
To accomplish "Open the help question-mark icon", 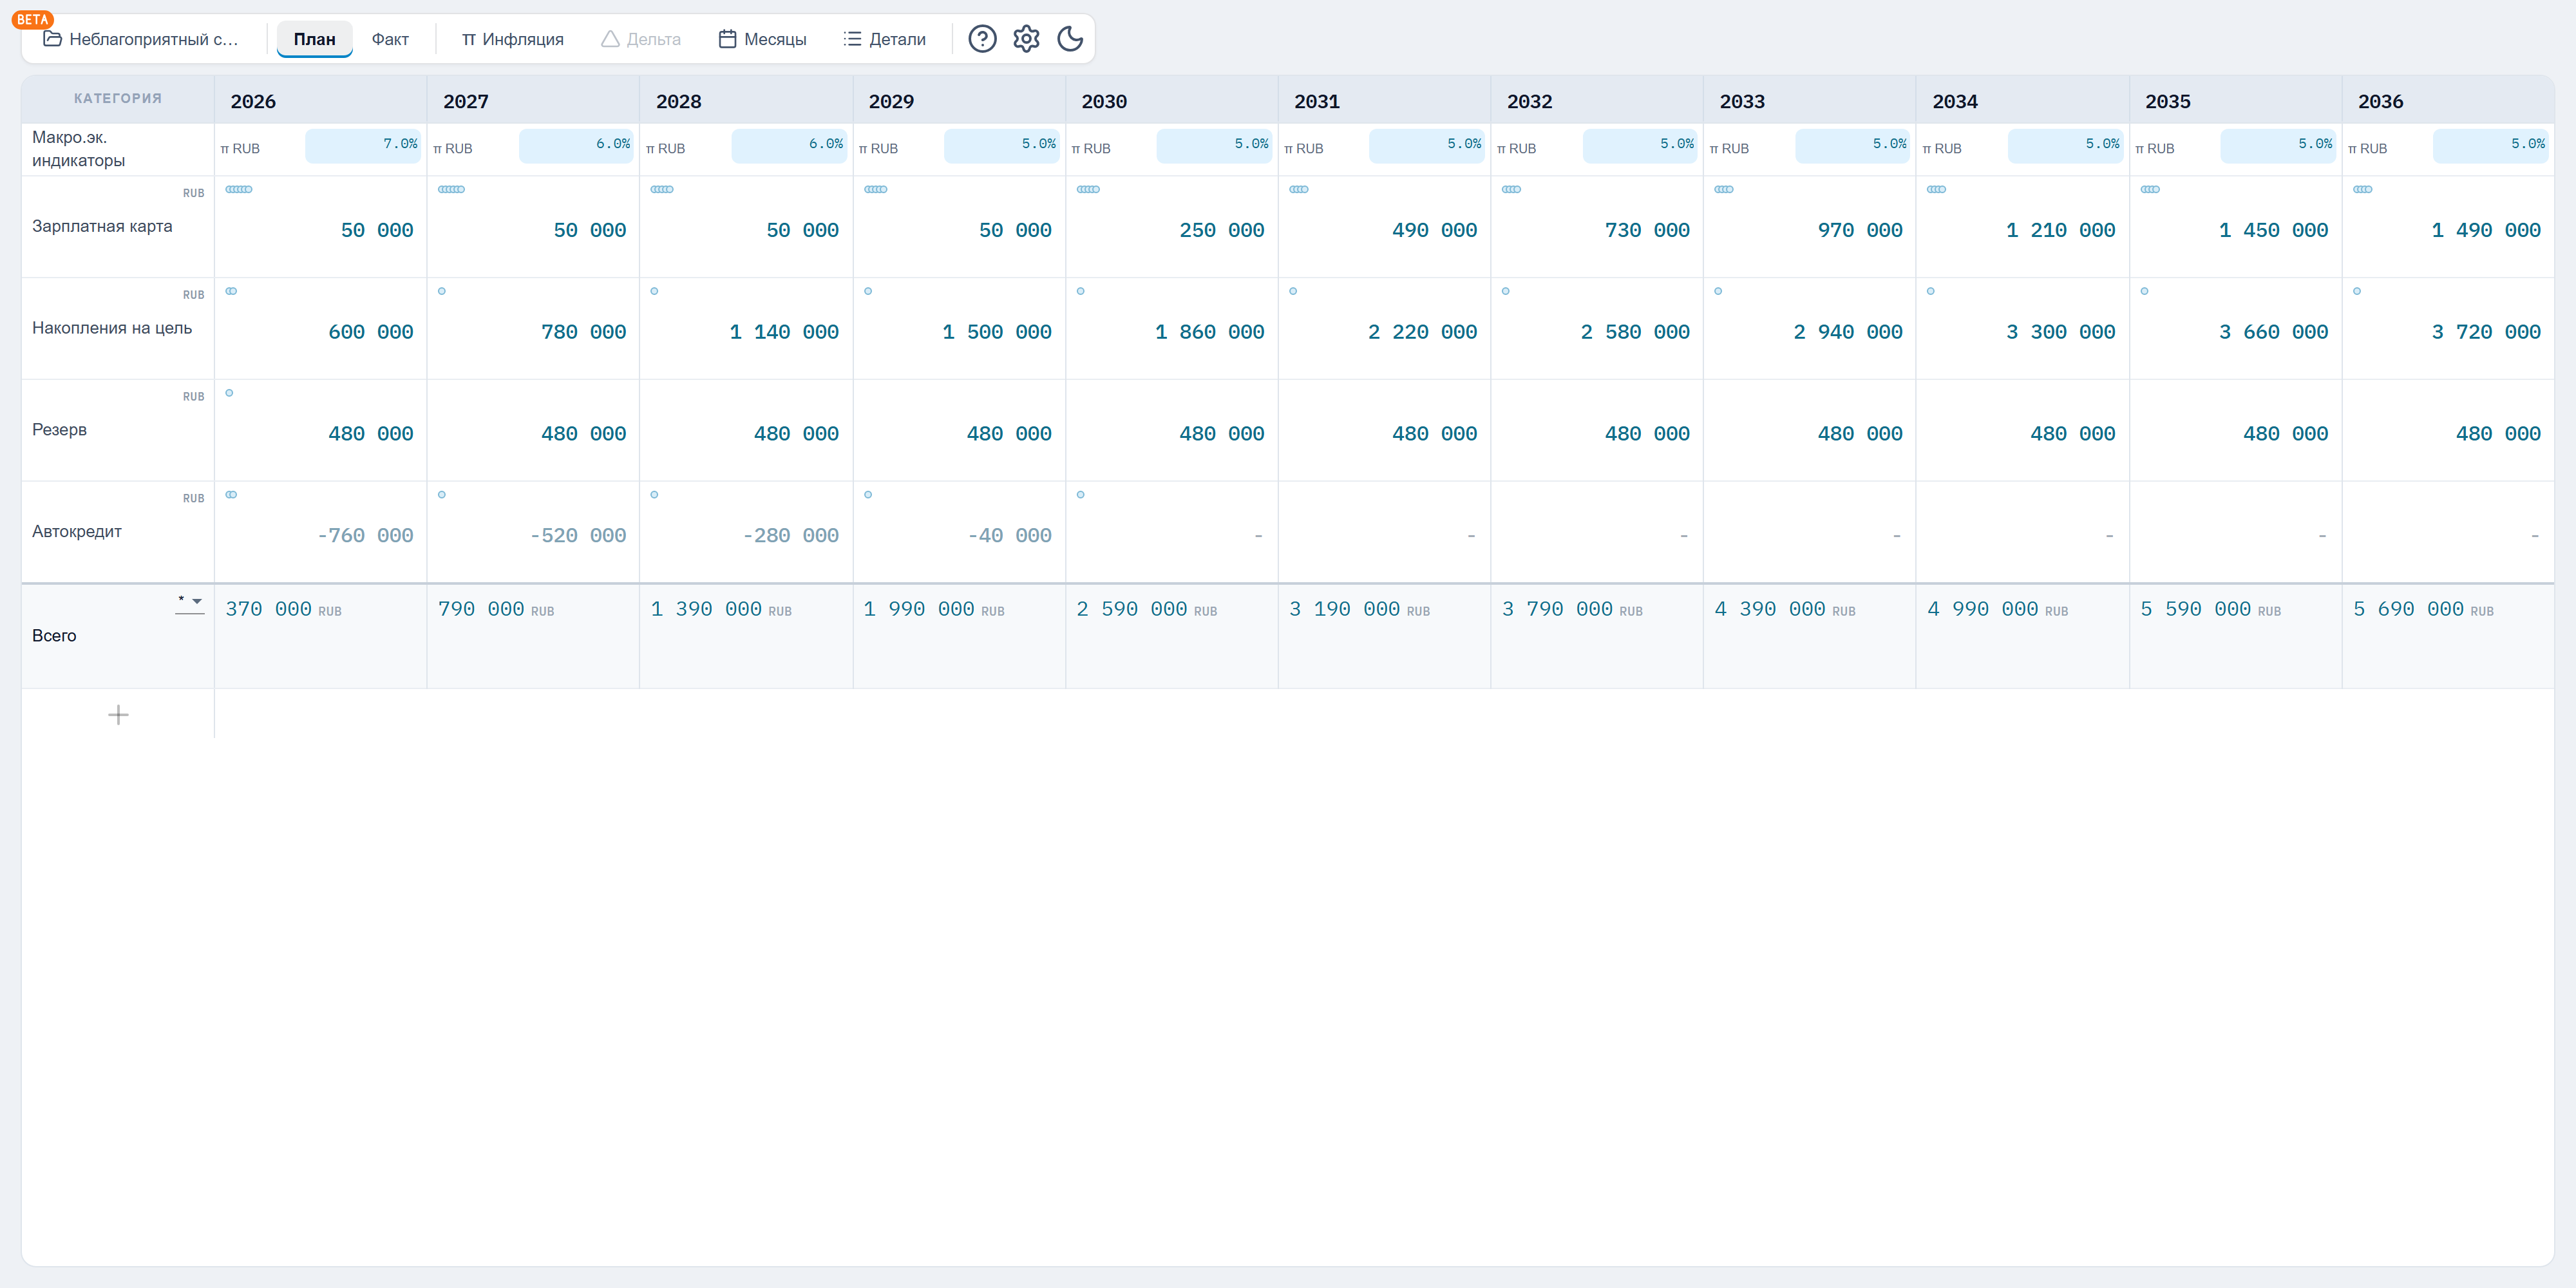I will (982, 39).
